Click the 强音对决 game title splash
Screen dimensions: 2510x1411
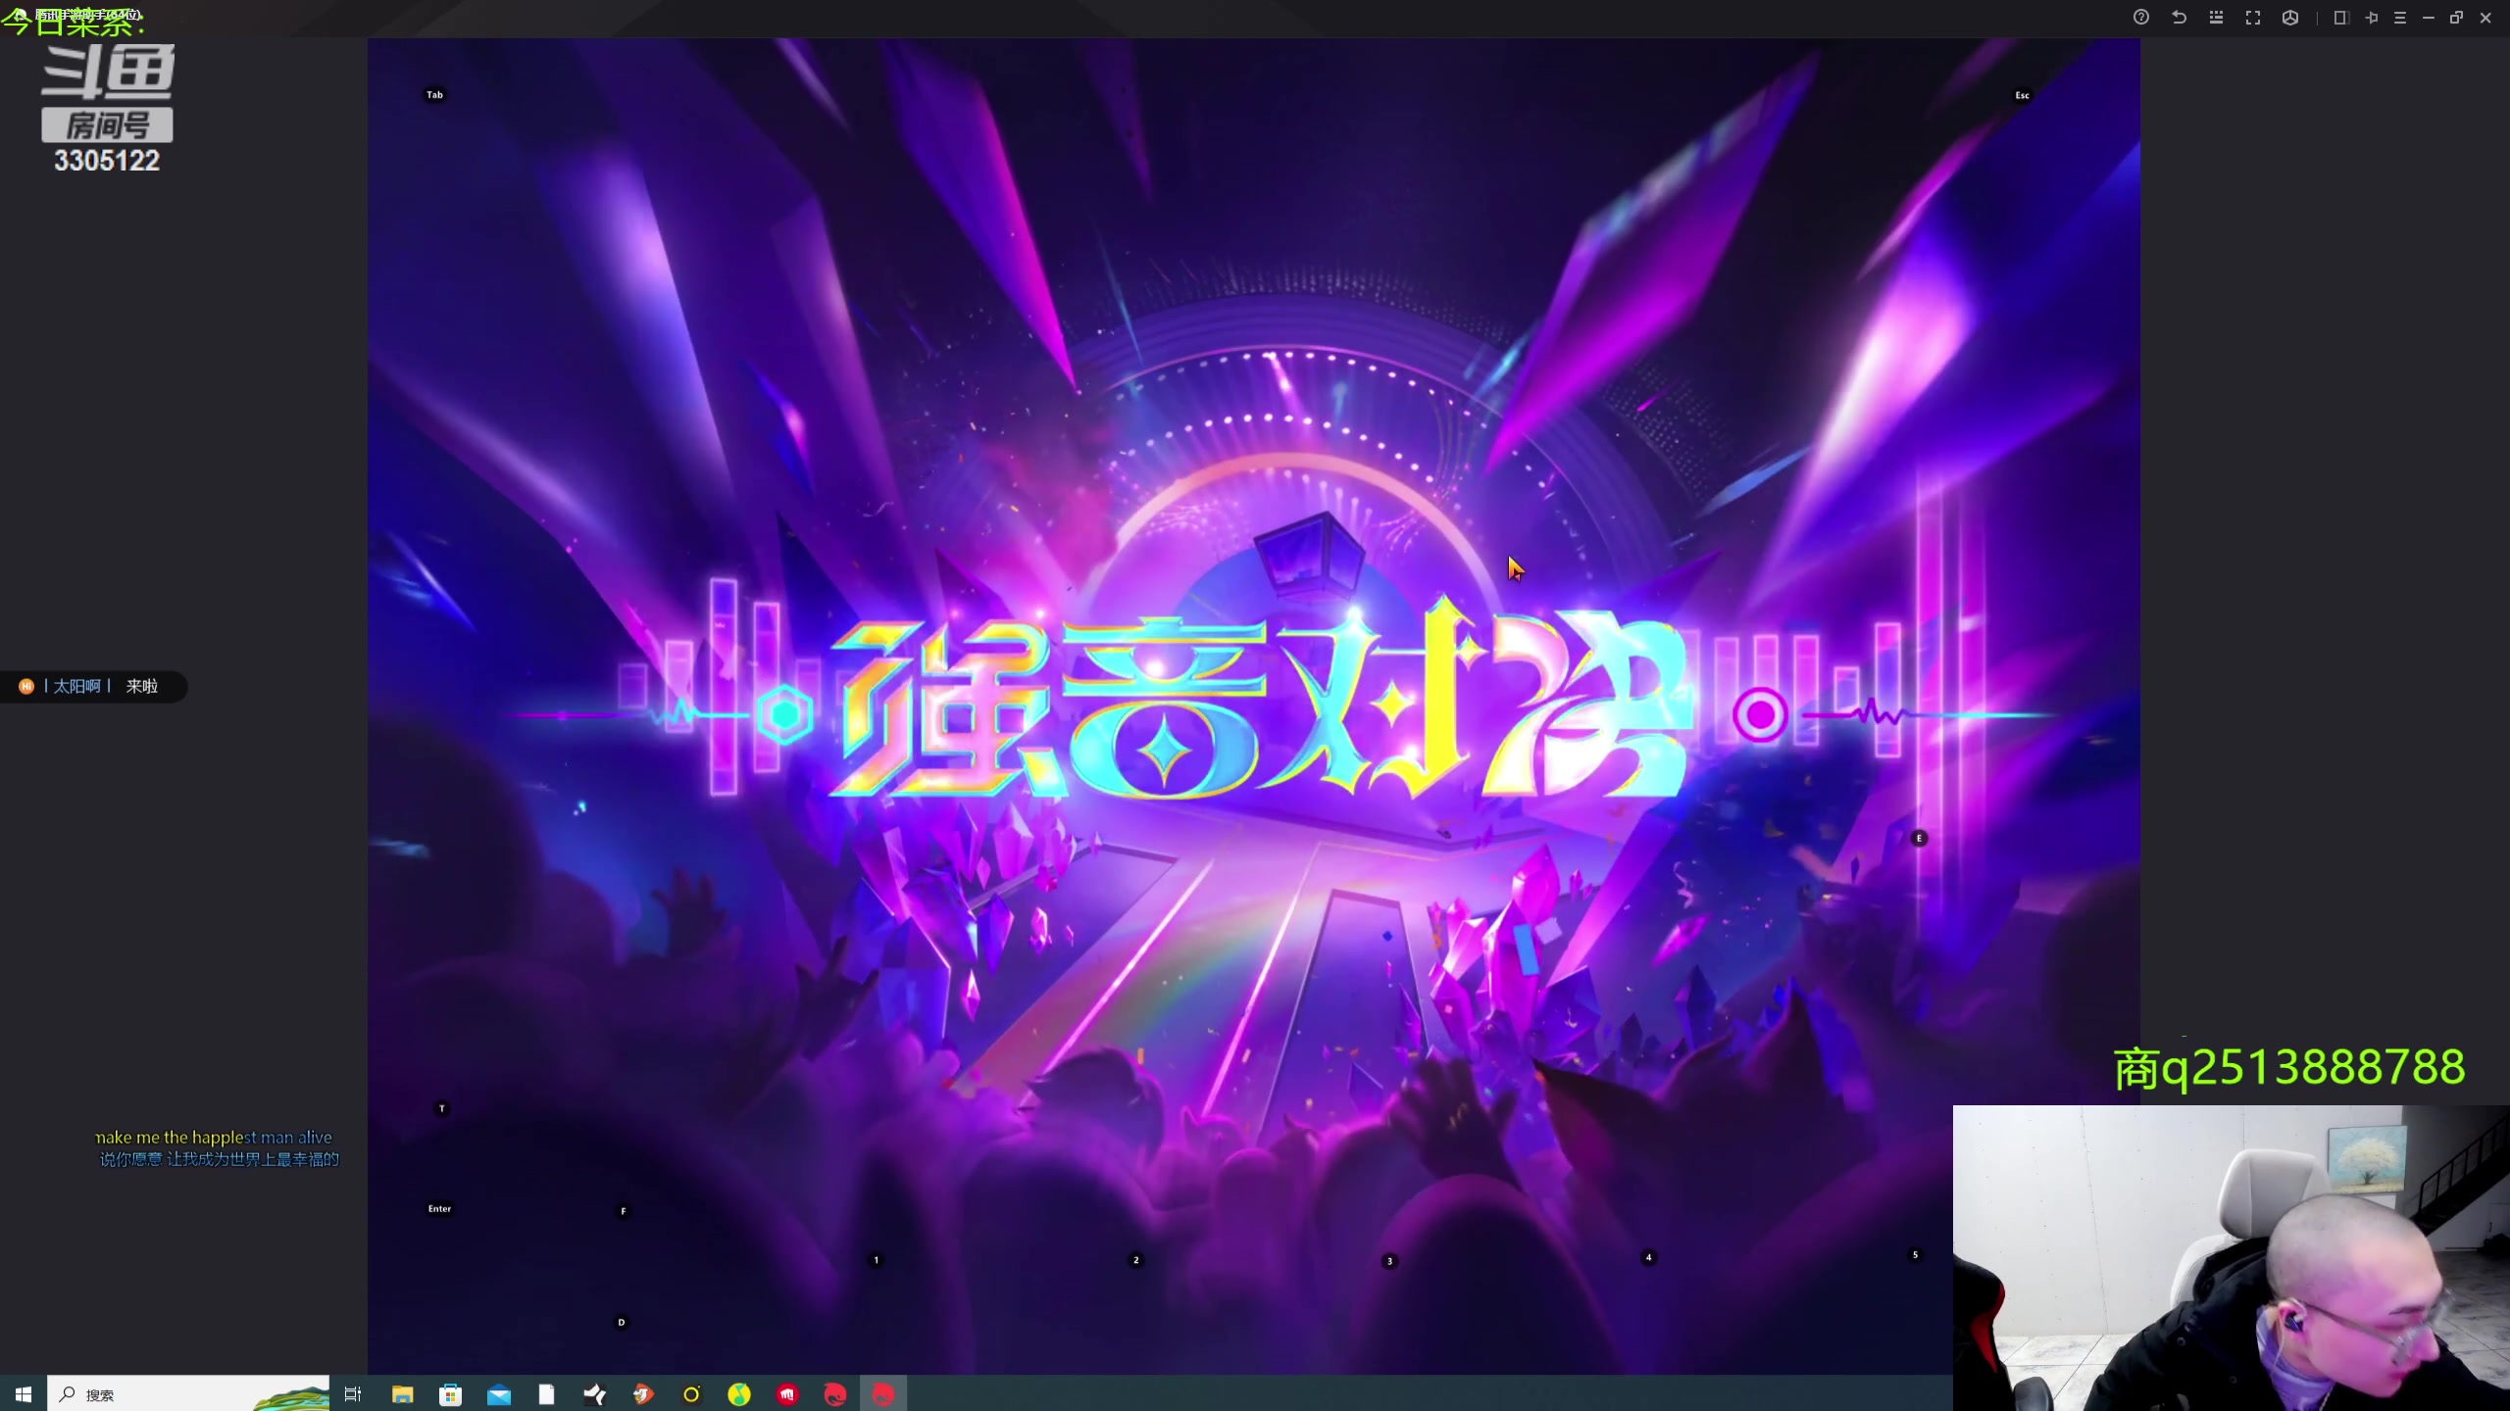pyautogui.click(x=1260, y=701)
